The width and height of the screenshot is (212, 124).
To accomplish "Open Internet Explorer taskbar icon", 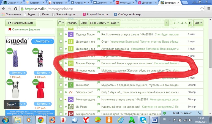I will [121, 120].
